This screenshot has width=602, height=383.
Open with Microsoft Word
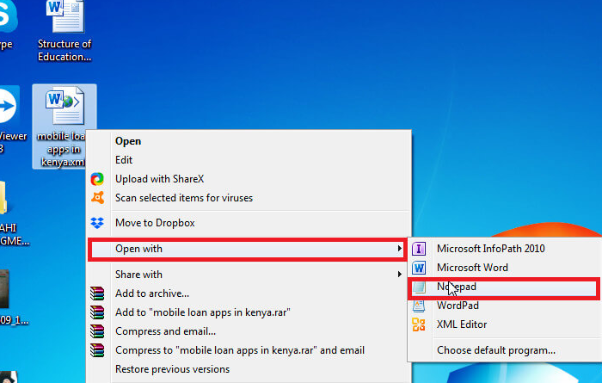(472, 268)
